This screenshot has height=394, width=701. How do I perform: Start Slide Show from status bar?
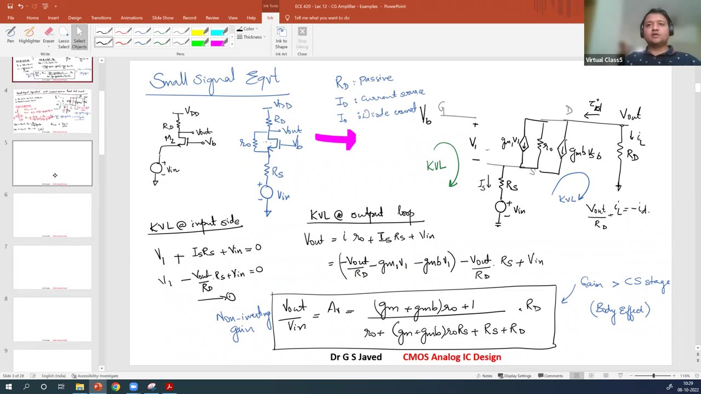coord(620,376)
